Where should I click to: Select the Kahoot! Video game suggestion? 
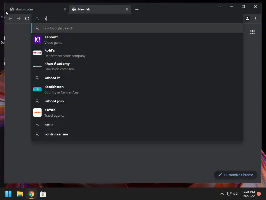(x=137, y=40)
